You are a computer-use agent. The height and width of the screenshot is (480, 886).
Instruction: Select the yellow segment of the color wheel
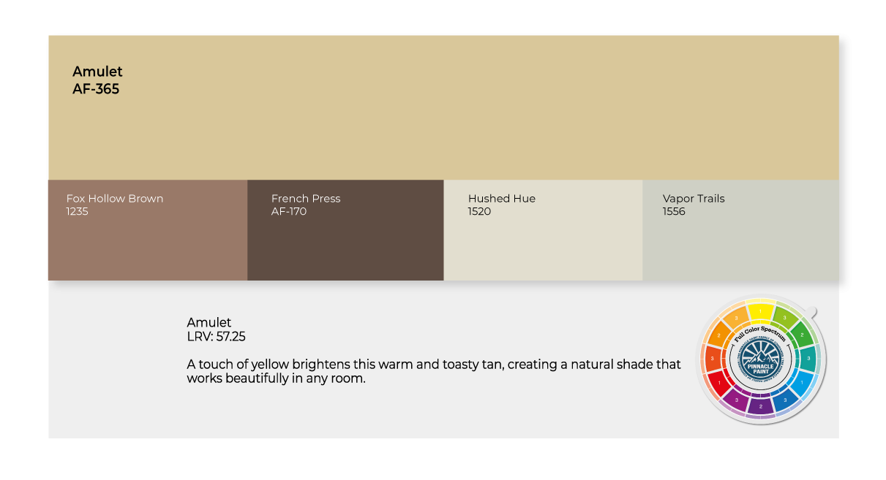point(760,311)
